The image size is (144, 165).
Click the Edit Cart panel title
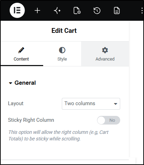tap(64, 31)
